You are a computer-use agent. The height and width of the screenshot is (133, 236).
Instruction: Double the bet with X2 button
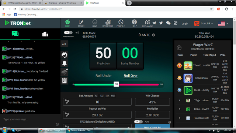[x=96, y=96]
